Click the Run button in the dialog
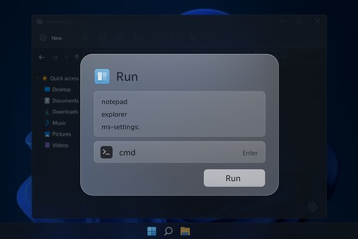 tap(234, 178)
